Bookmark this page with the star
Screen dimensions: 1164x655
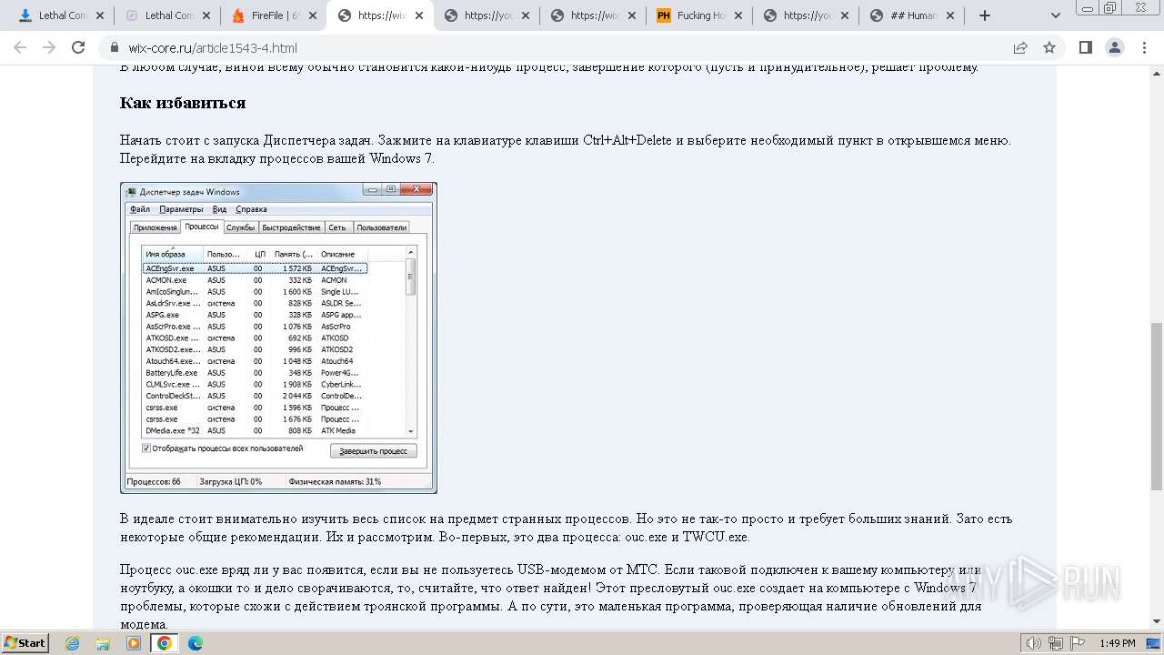[x=1049, y=48]
